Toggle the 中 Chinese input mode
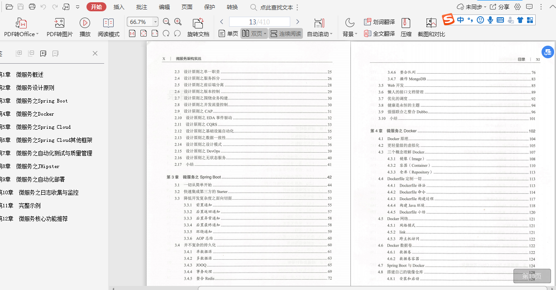Screen dimensions: 556x290 pyautogui.click(x=460, y=20)
